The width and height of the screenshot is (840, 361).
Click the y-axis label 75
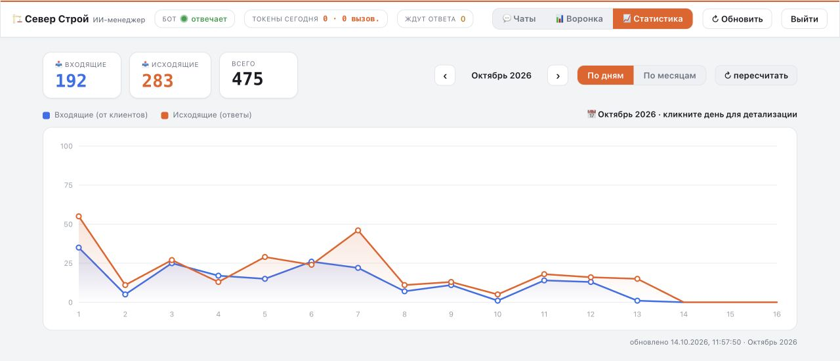click(68, 185)
